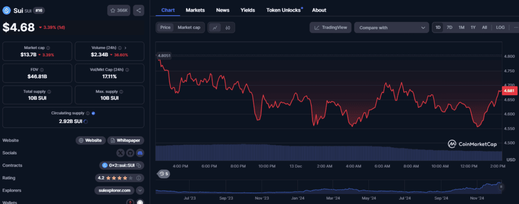
Task: Switch to the Yields tab
Action: click(247, 10)
